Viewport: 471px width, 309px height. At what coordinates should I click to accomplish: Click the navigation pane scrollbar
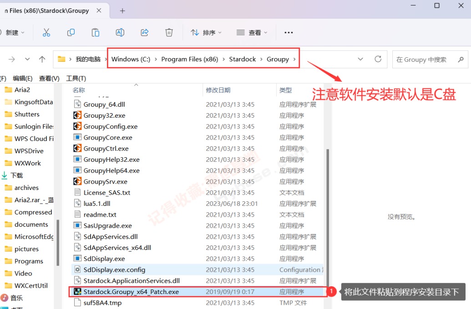click(x=58, y=242)
